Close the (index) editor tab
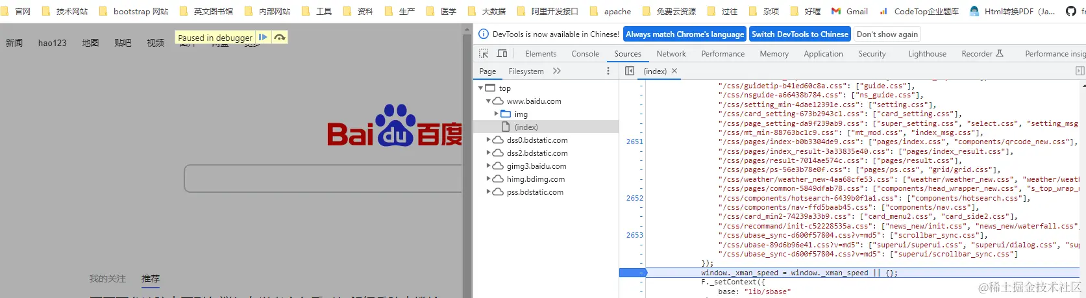The height and width of the screenshot is (298, 1086). (674, 71)
